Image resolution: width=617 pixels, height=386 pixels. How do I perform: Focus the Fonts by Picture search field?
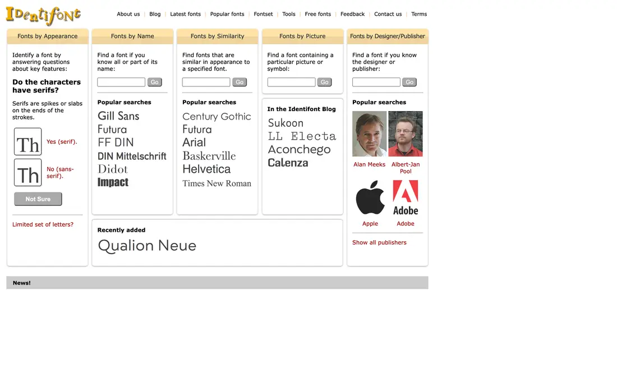(x=291, y=82)
